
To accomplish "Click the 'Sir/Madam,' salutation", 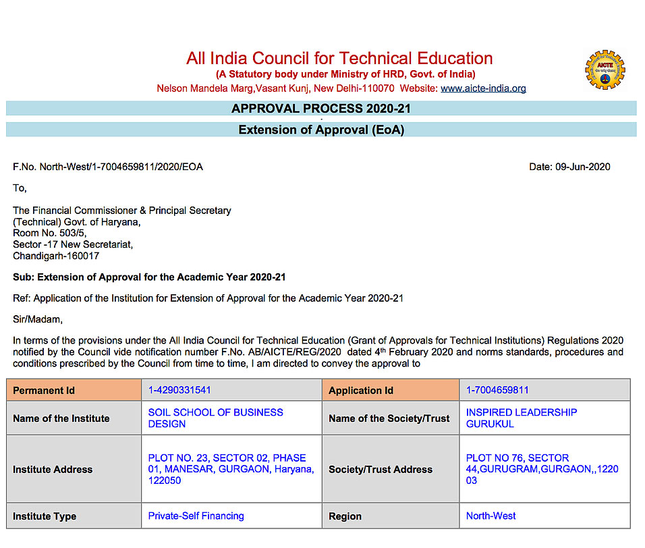I will (38, 319).
